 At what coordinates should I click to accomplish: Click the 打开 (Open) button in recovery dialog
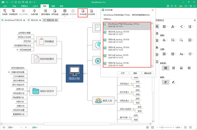[x=122, y=73]
